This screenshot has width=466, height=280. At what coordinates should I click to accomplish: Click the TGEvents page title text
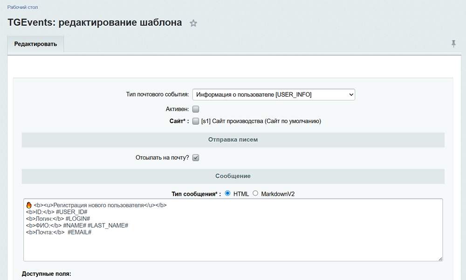(x=95, y=22)
